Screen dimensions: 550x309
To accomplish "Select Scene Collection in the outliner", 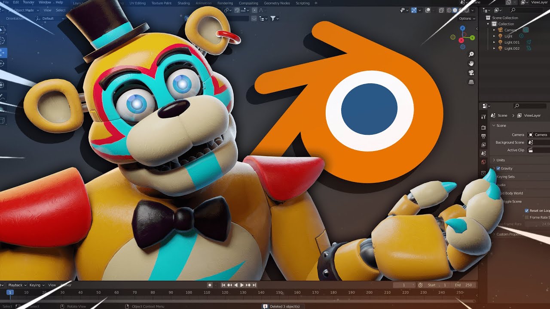I will pos(505,18).
